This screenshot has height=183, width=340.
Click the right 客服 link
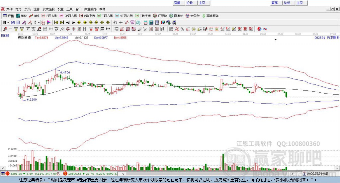(x=275, y=3)
